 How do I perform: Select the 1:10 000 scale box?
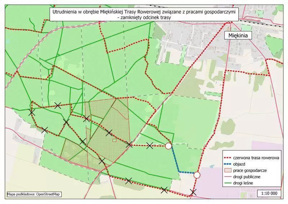269,193
